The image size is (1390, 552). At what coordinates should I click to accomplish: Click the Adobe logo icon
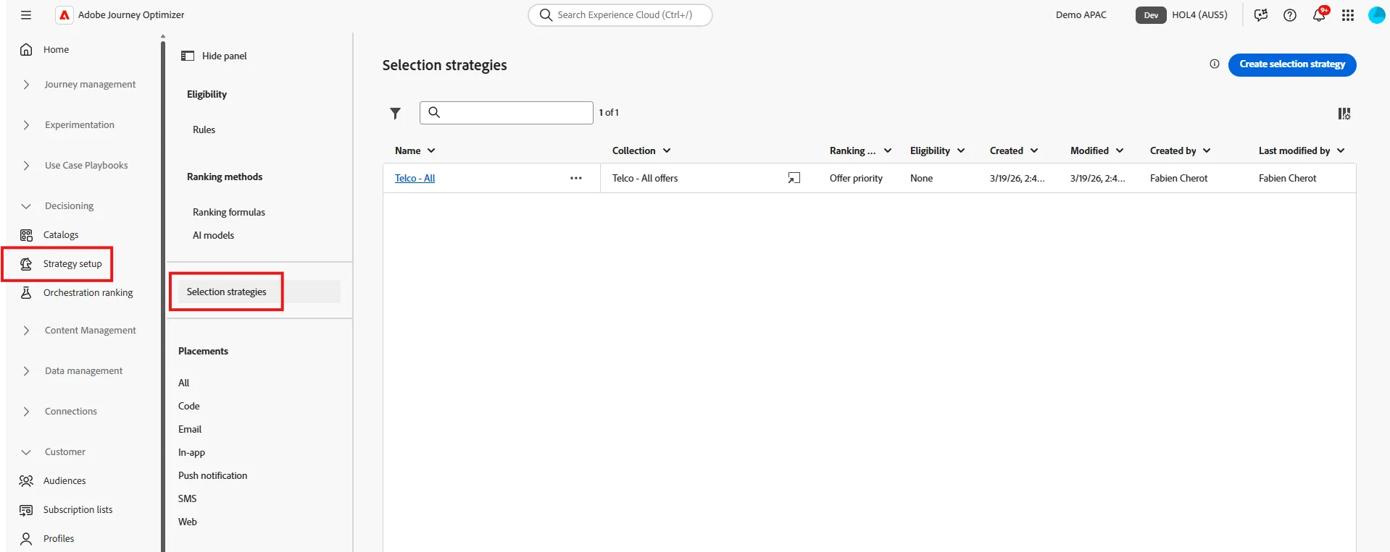click(64, 15)
